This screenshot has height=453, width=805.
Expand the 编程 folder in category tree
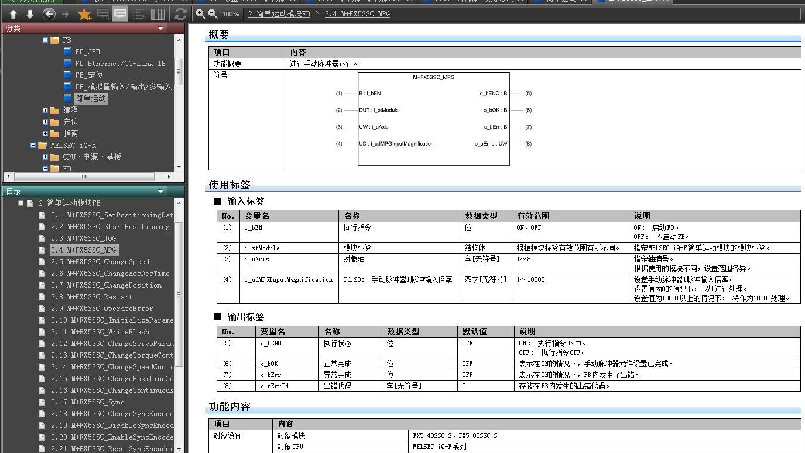pyautogui.click(x=46, y=110)
